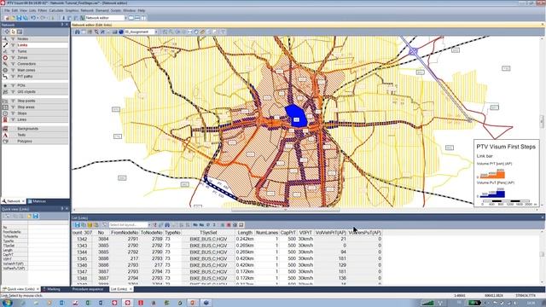
Task: Click the red square icon in Links list toolbar
Action: click(x=229, y=225)
